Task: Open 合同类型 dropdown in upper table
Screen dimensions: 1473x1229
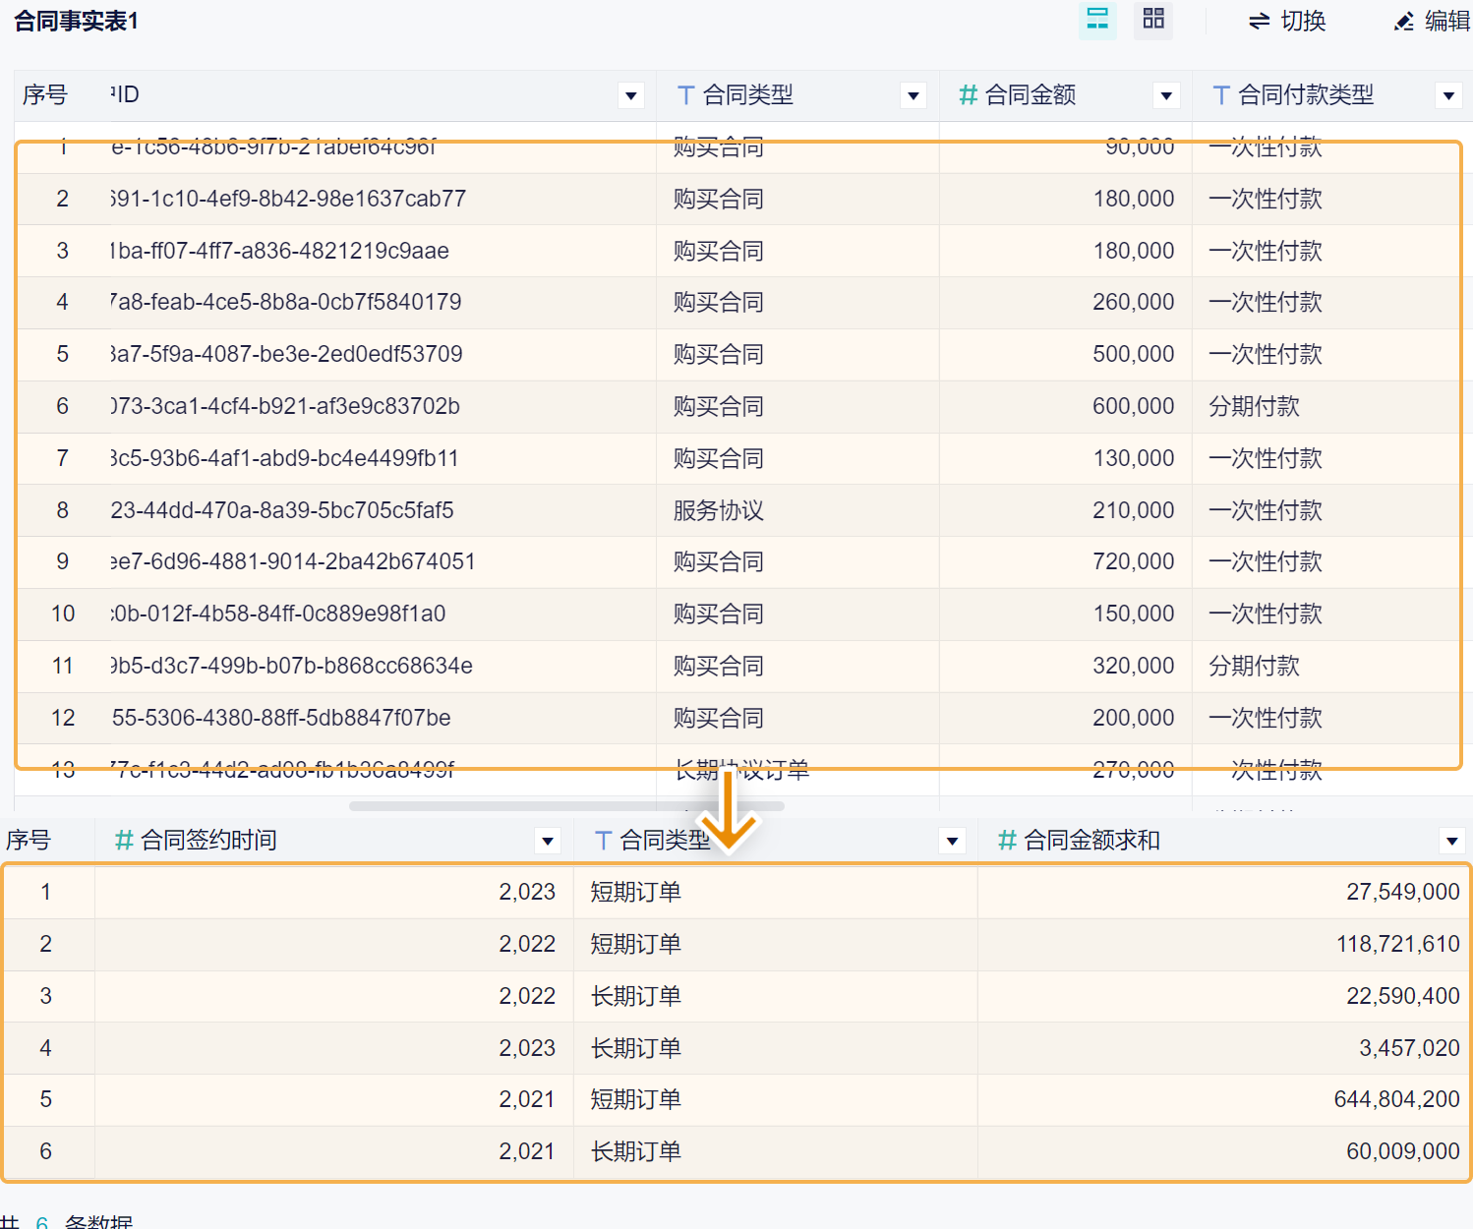Action: (913, 95)
